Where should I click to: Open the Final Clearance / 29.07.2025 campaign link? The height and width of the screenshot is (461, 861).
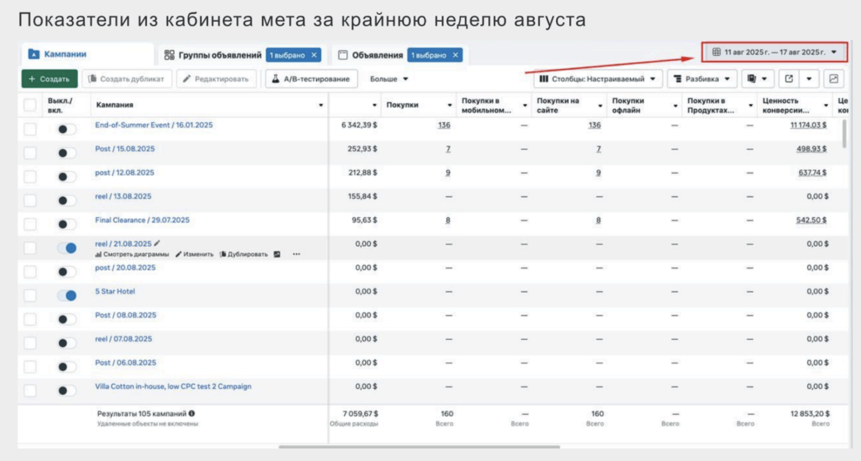pyautogui.click(x=142, y=220)
